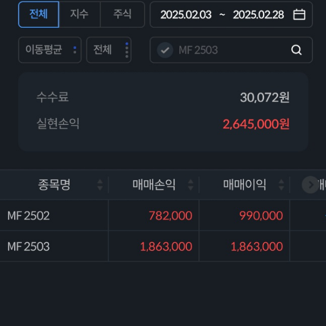Screen dimensions: 326x326
Task: Click the 매매손익 column header
Action: pyautogui.click(x=154, y=185)
